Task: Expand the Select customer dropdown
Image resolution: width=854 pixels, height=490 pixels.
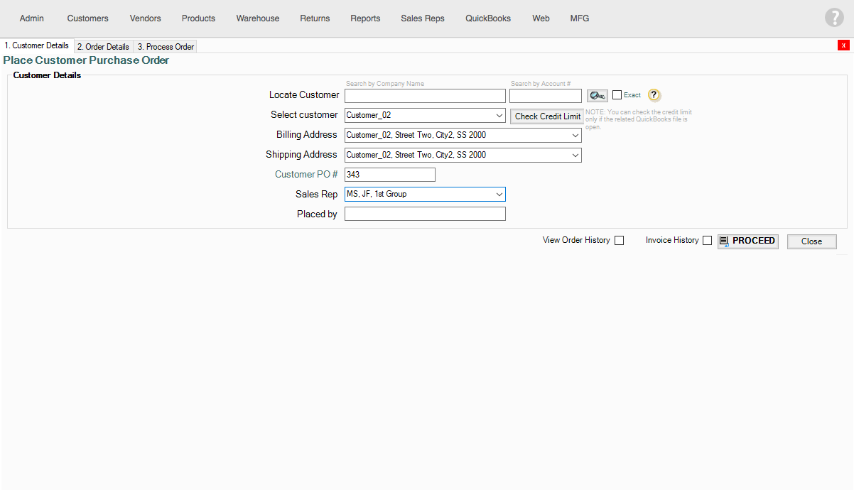Action: (499, 116)
